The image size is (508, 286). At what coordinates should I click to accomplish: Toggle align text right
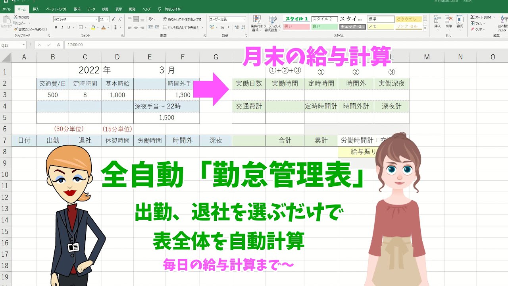pyautogui.click(x=142, y=27)
